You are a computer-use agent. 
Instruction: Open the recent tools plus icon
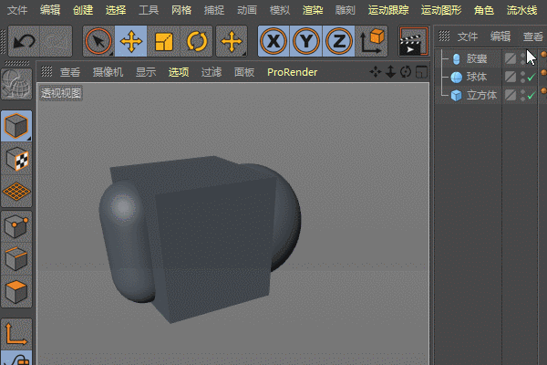232,41
